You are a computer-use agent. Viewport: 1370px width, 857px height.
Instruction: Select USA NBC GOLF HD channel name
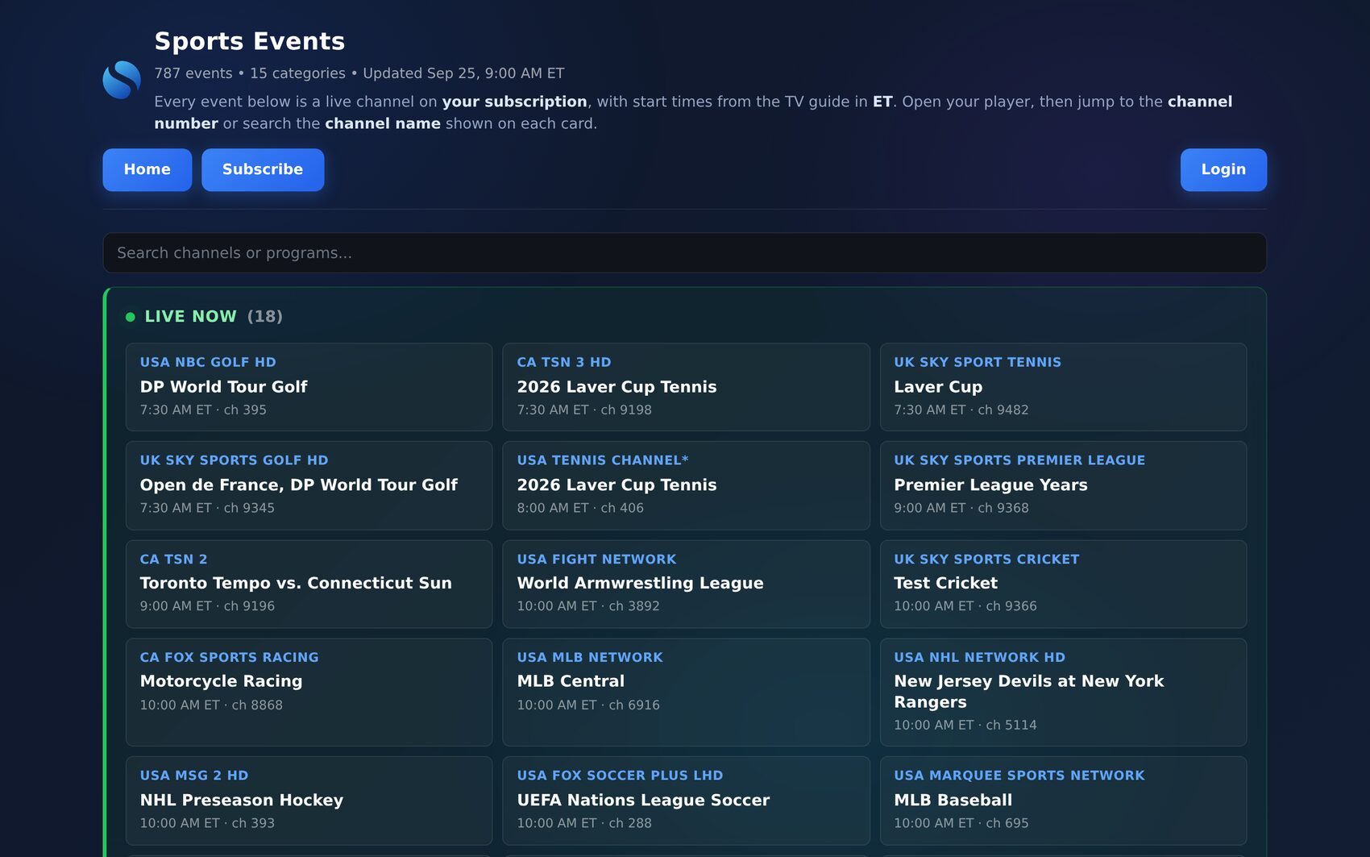pos(208,362)
